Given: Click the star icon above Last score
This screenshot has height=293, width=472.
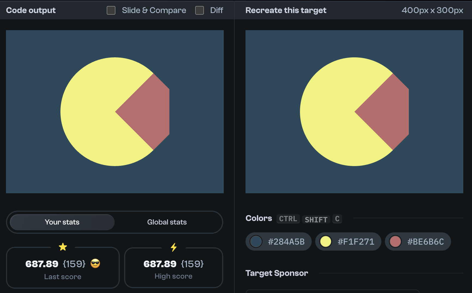Looking at the screenshot, I should click(63, 247).
